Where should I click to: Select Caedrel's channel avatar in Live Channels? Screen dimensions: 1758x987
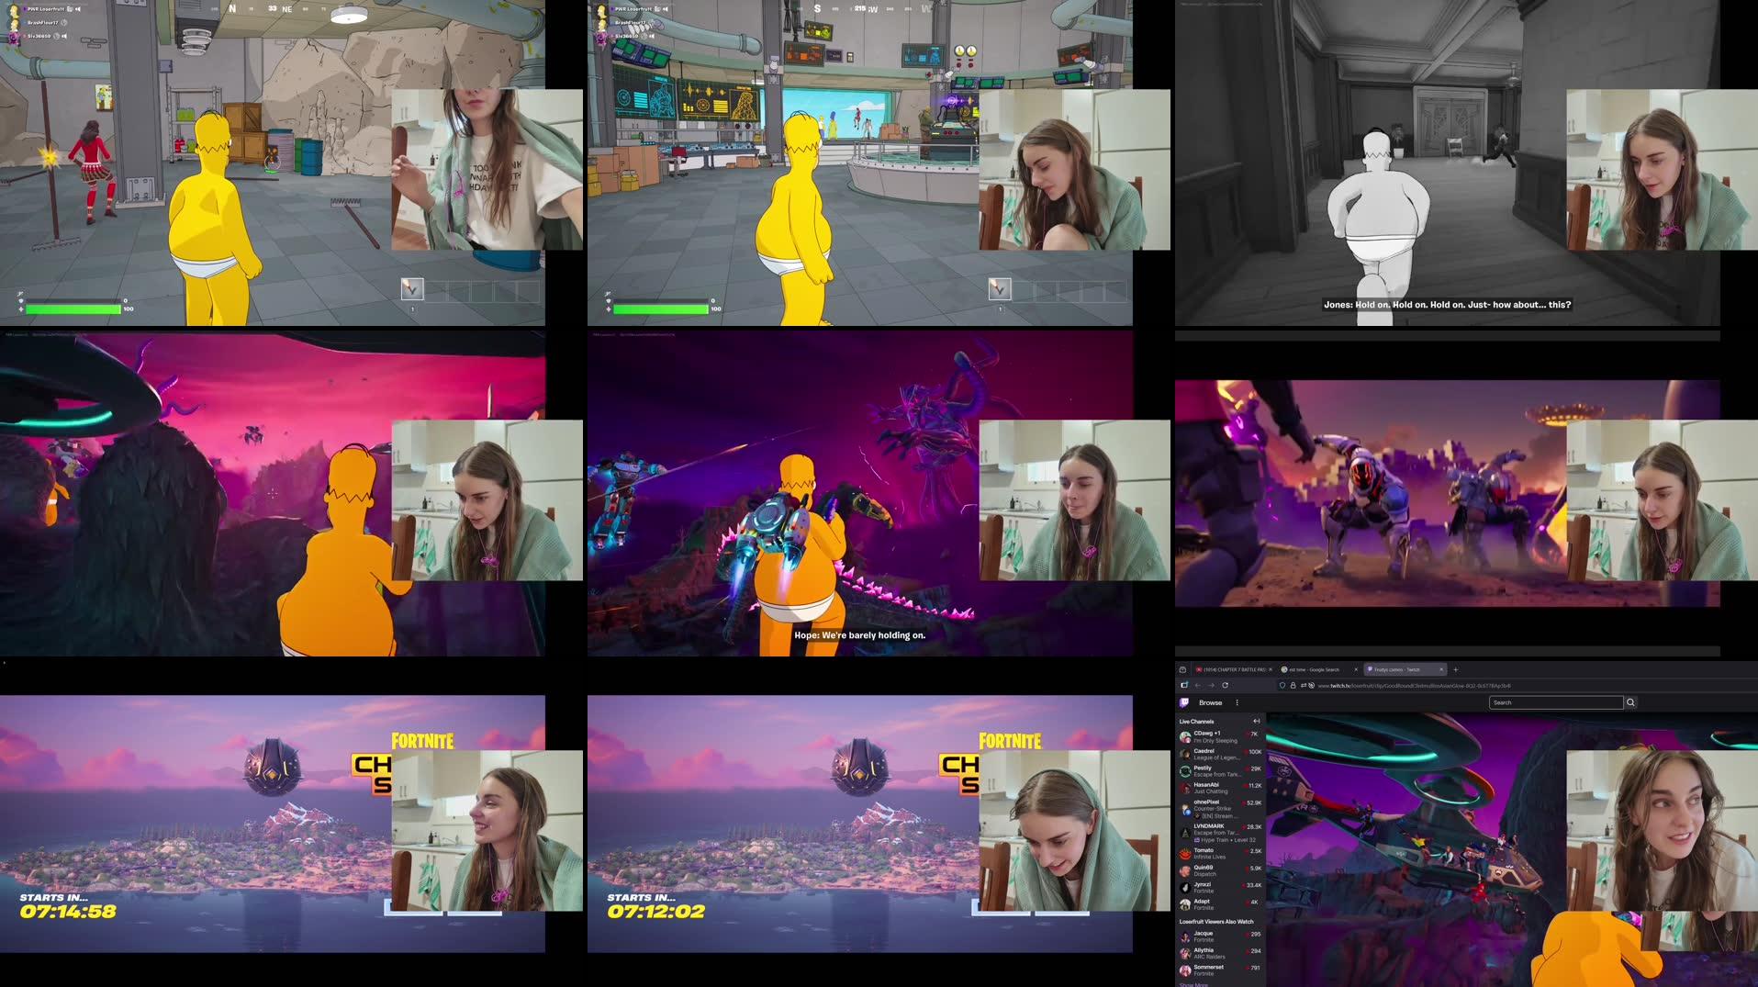(x=1185, y=753)
